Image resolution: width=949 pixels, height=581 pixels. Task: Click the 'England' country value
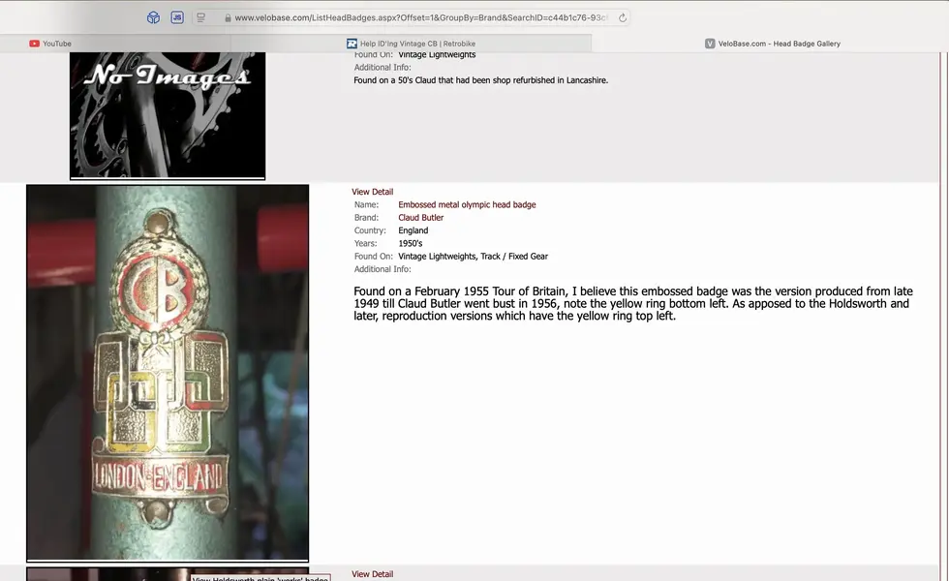[413, 230]
